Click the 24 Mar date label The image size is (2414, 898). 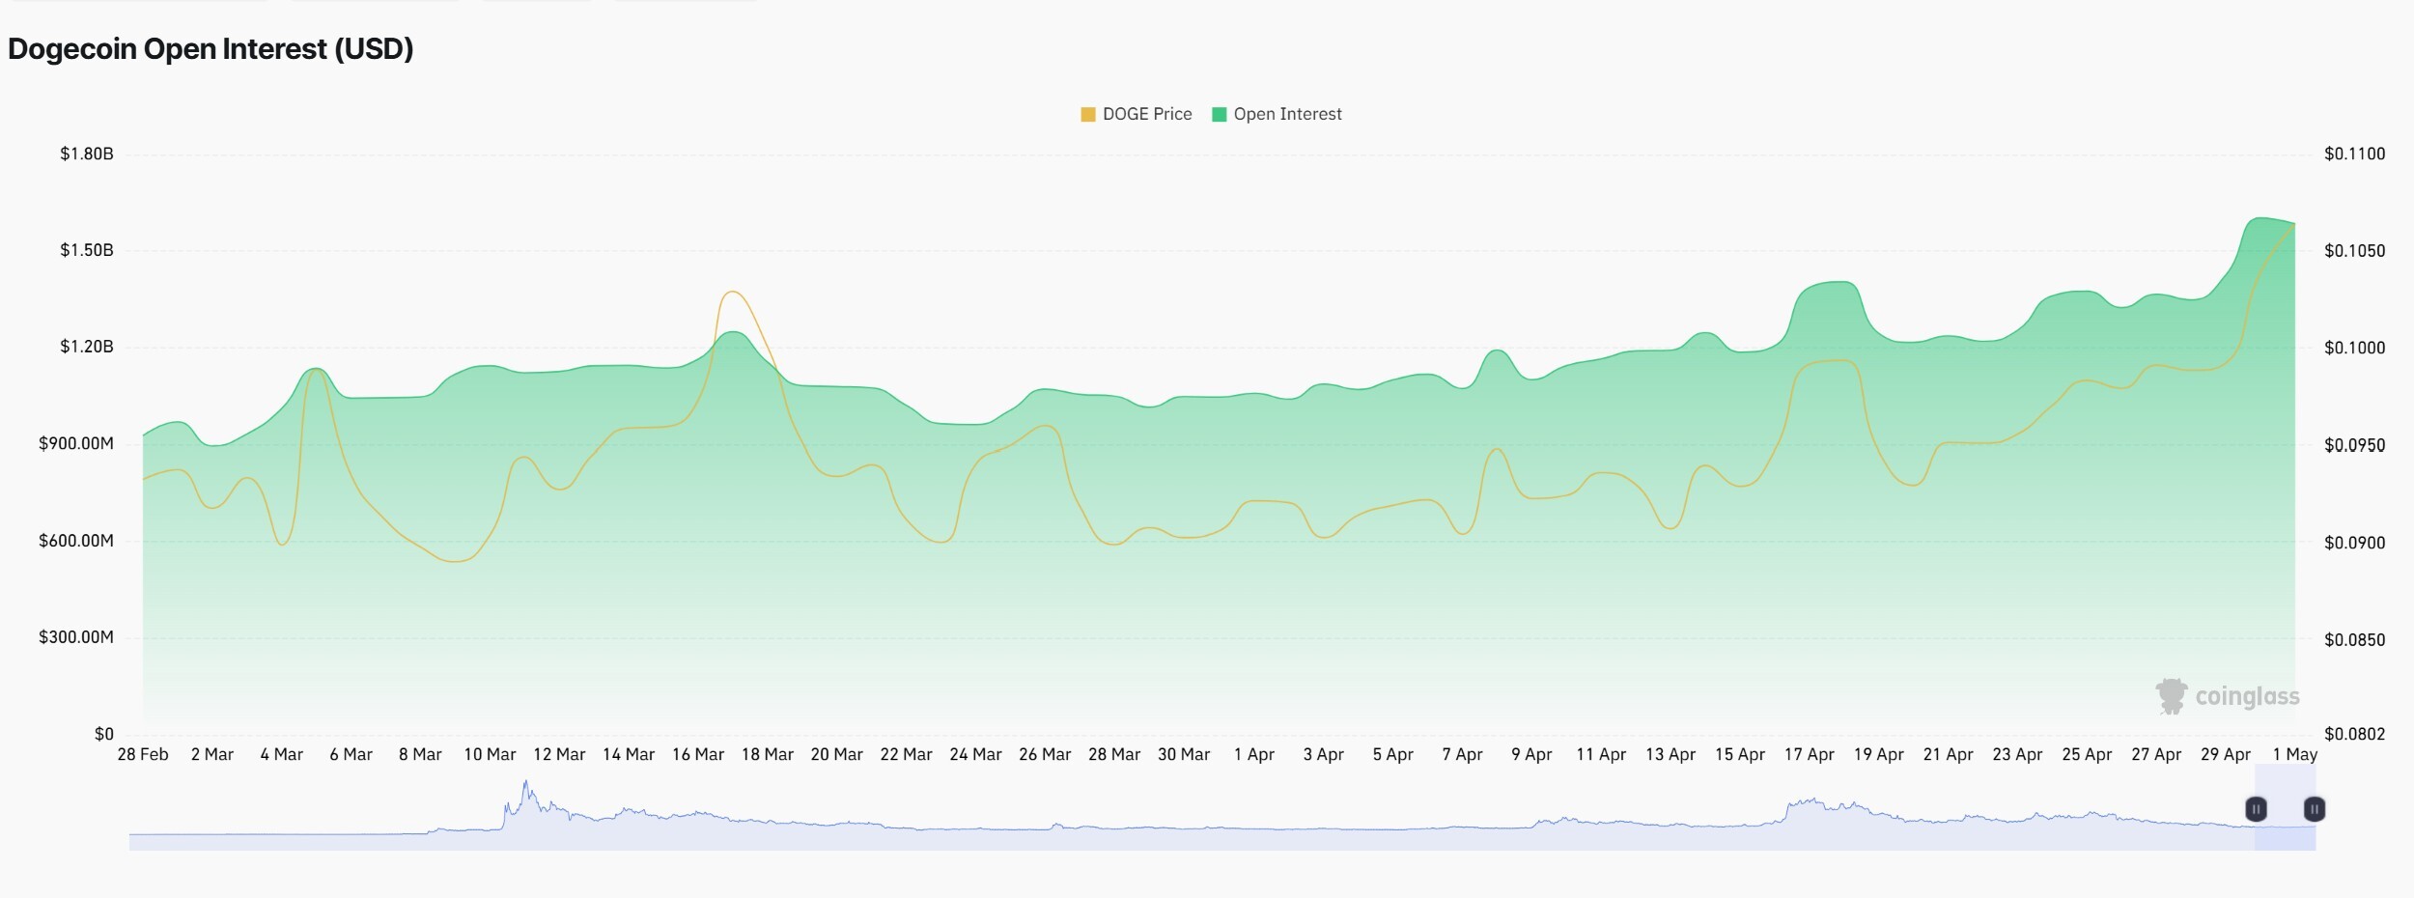click(975, 754)
